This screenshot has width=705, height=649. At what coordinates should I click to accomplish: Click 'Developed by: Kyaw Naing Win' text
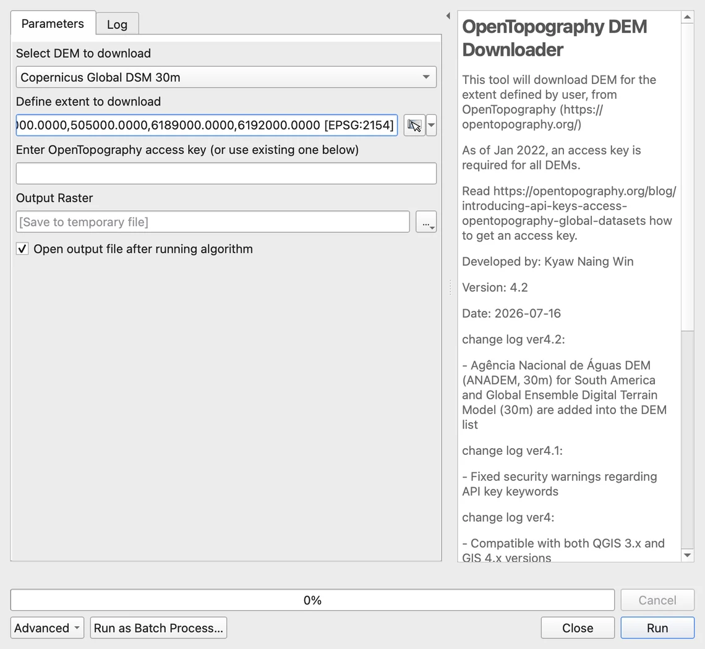tap(548, 261)
